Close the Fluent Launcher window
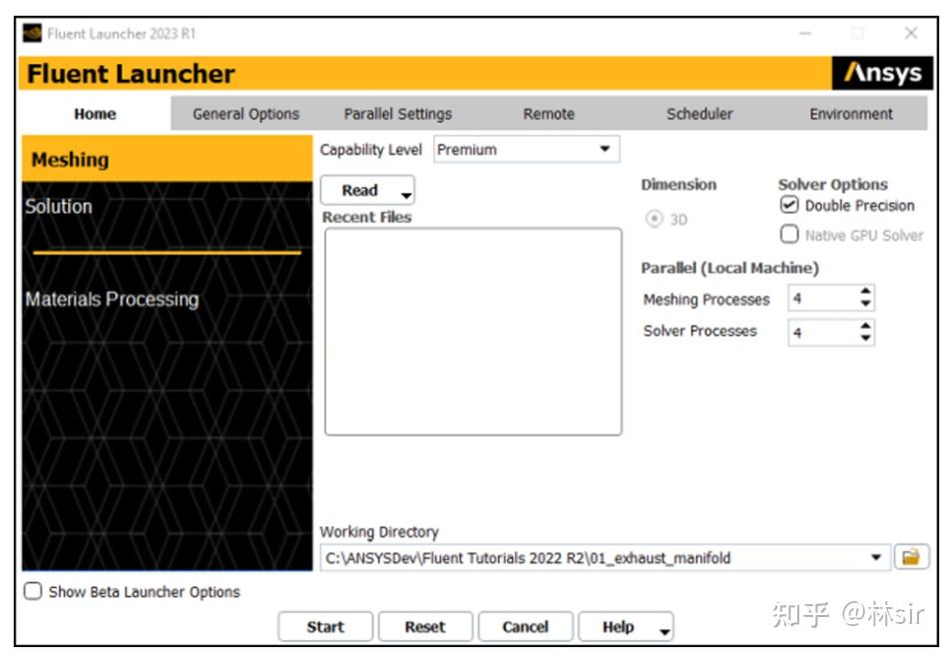The width and height of the screenshot is (948, 652). (x=910, y=33)
